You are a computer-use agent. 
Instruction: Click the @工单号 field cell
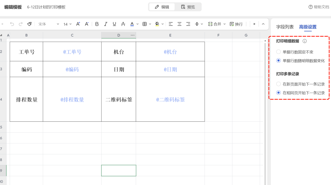[72, 52]
